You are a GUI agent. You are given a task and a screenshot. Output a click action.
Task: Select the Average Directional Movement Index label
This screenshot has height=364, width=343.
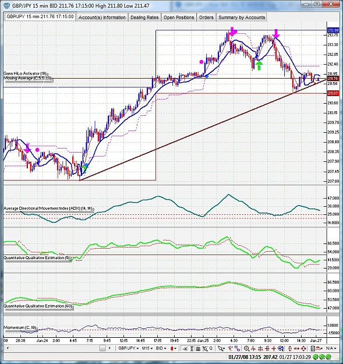pyautogui.click(x=48, y=208)
